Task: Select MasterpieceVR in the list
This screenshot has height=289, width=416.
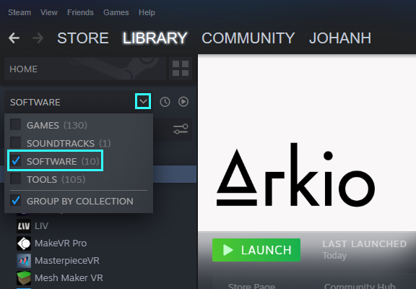Action: point(67,261)
